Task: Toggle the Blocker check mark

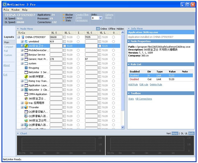Action: coord(64,15)
